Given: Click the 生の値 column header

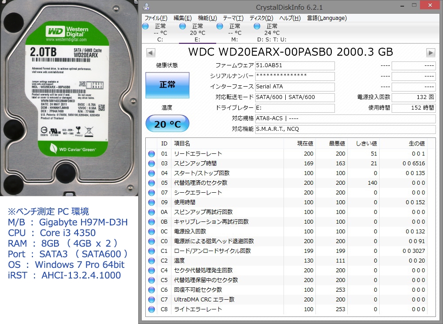Looking at the screenshot, I should pyautogui.click(x=404, y=144).
